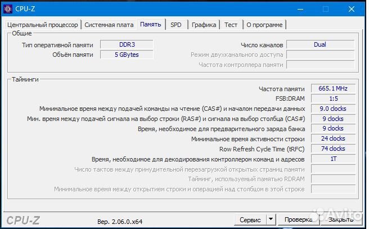369x229 pixels.
Task: Click the 1T command rate value
Action: (333, 159)
